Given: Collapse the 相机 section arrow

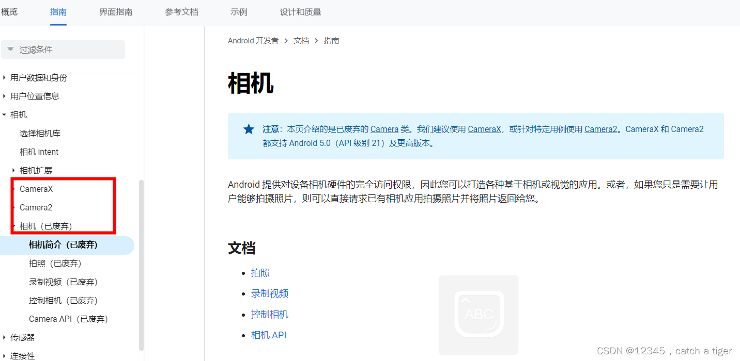Looking at the screenshot, I should [5, 115].
